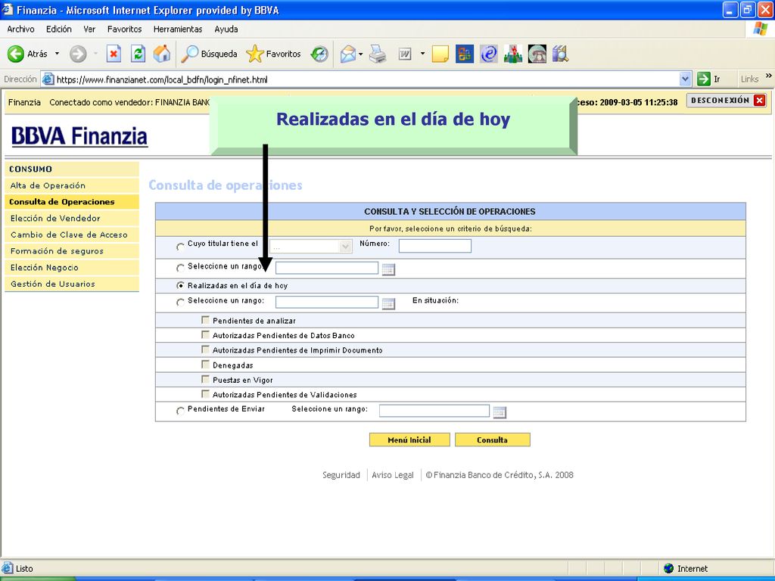Open the Favoritos menu in menu bar
Image resolution: width=775 pixels, height=581 pixels.
125,30
